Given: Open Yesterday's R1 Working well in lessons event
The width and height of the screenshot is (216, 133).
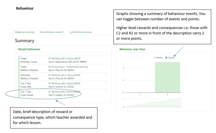Looking at the screenshot, I should pos(64,75).
